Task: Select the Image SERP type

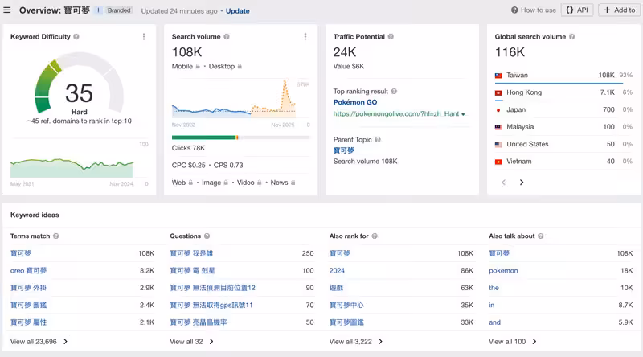Action: (211, 183)
